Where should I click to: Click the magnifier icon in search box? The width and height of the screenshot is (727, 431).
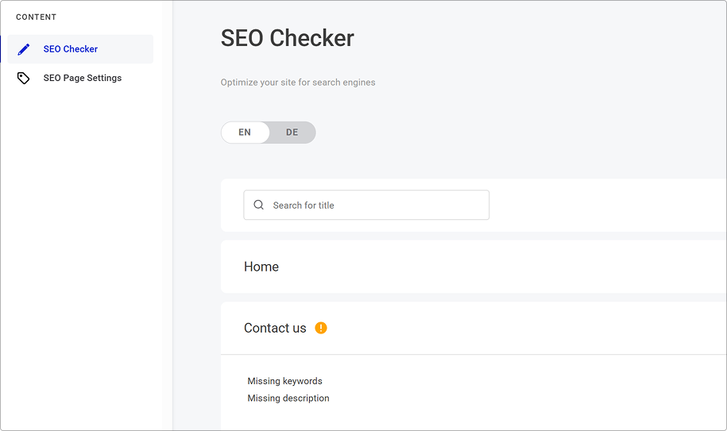pos(259,205)
